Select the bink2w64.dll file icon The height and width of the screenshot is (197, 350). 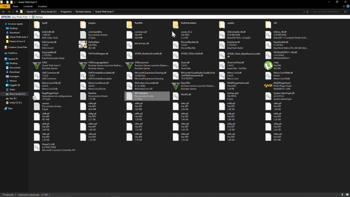pos(37,35)
